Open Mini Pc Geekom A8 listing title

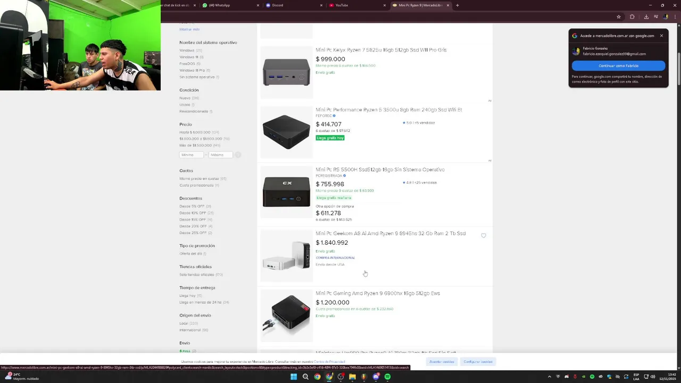coord(391,234)
